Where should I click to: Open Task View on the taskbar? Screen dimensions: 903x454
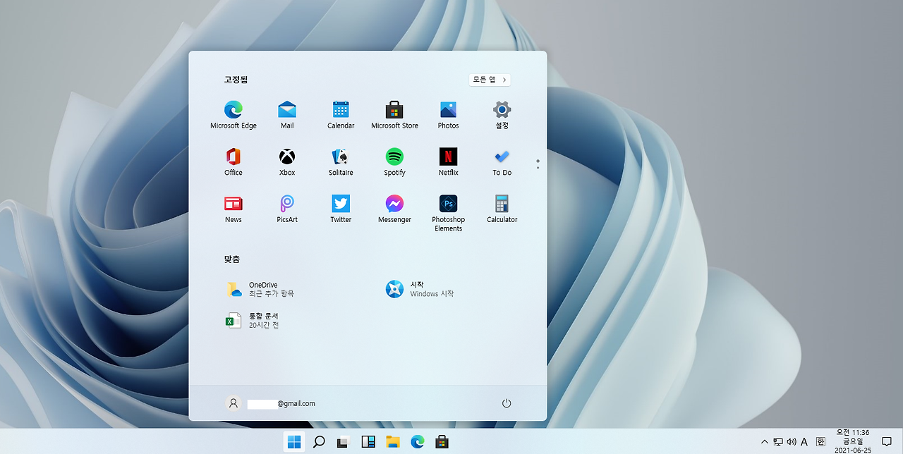tap(344, 442)
